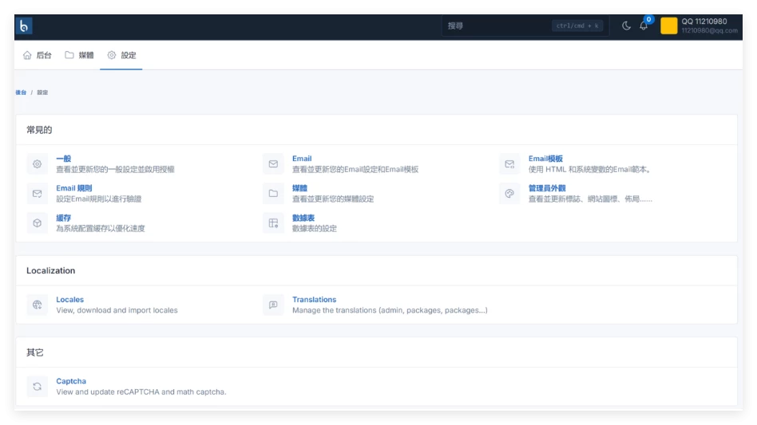Open the Translations link
Image resolution: width=757 pixels, height=425 pixels.
(314, 300)
